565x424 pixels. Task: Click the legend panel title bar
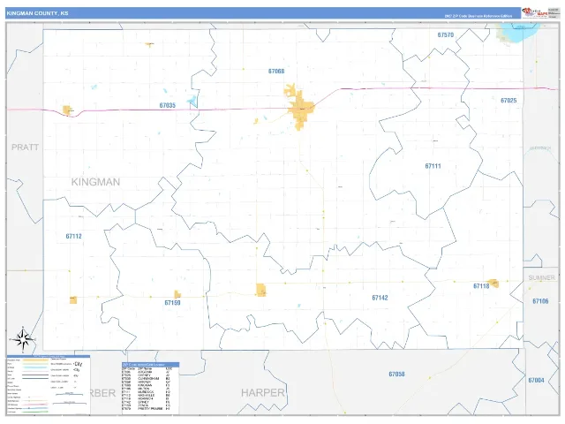49,357
